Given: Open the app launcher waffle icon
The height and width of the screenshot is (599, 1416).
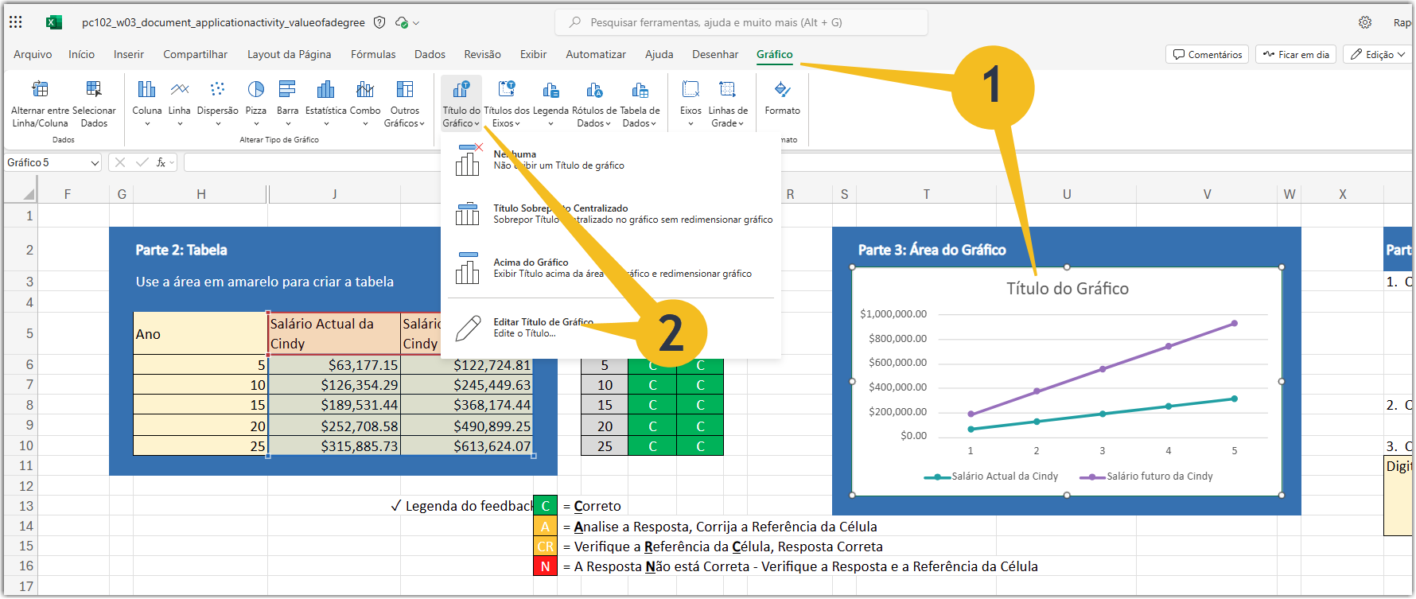Looking at the screenshot, I should click(15, 22).
